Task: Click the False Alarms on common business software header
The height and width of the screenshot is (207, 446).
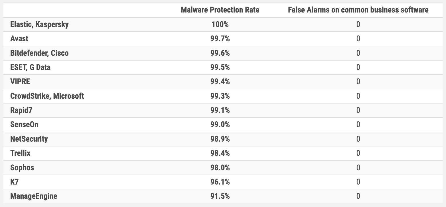Action: [358, 10]
